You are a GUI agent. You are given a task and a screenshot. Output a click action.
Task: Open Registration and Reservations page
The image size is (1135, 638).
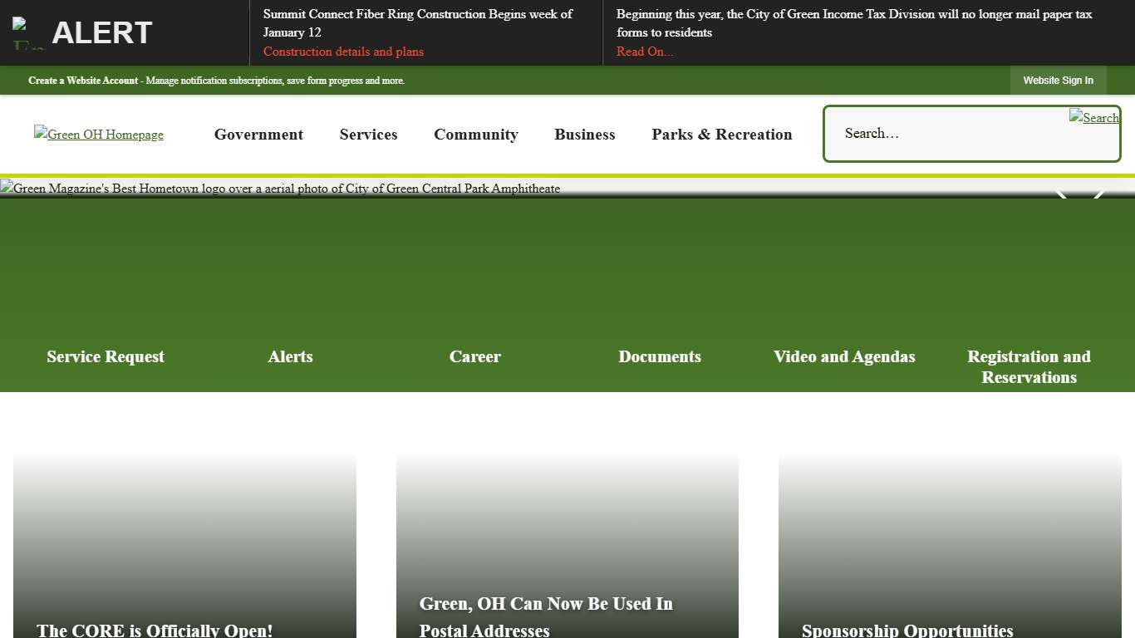(1029, 366)
